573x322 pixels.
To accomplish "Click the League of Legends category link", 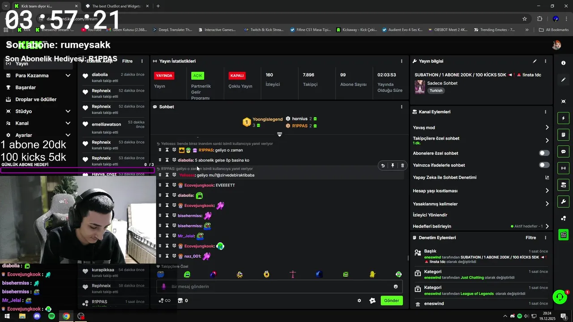I will (x=477, y=294).
